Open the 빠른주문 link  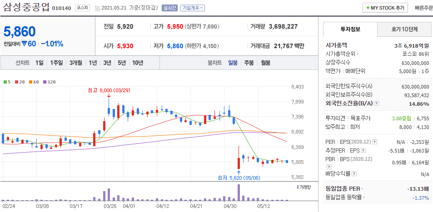point(423,8)
